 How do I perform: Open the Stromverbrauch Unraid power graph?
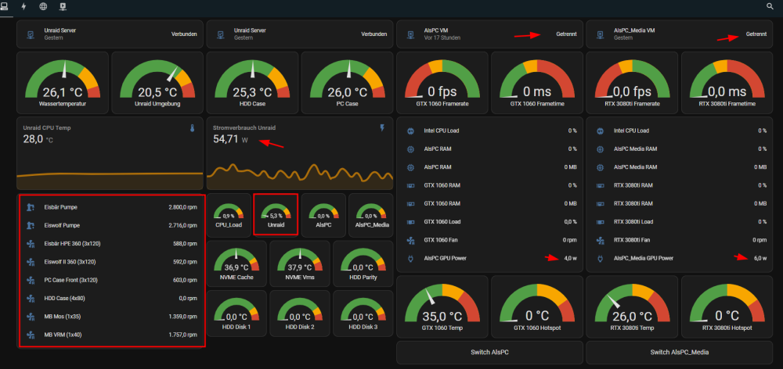(300, 153)
